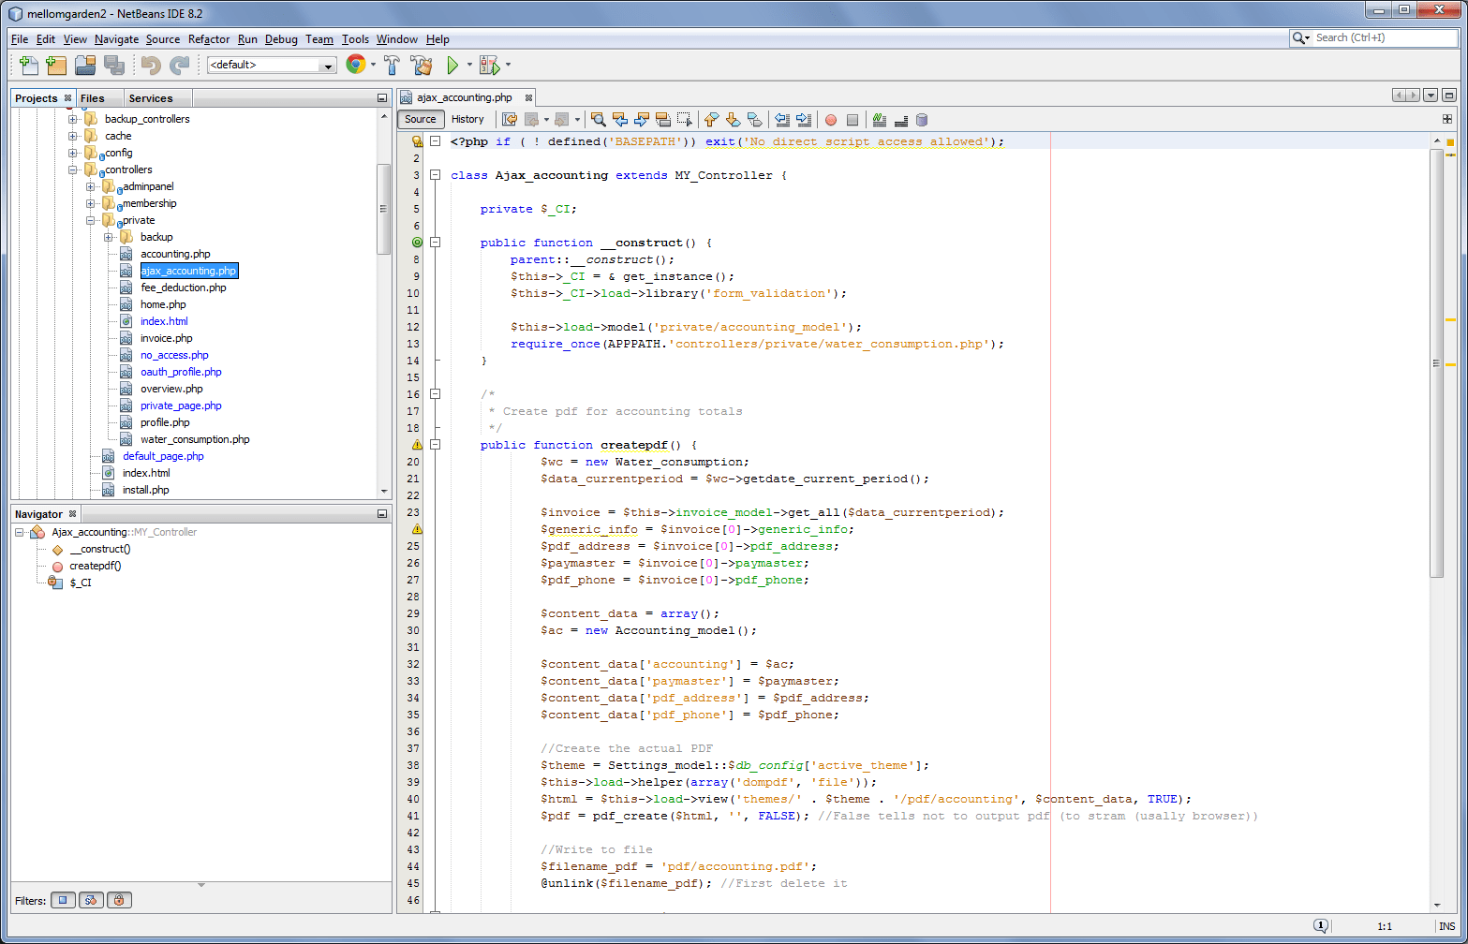The width and height of the screenshot is (1468, 944).
Task: Click the New Project toolbar icon
Action: (x=56, y=65)
